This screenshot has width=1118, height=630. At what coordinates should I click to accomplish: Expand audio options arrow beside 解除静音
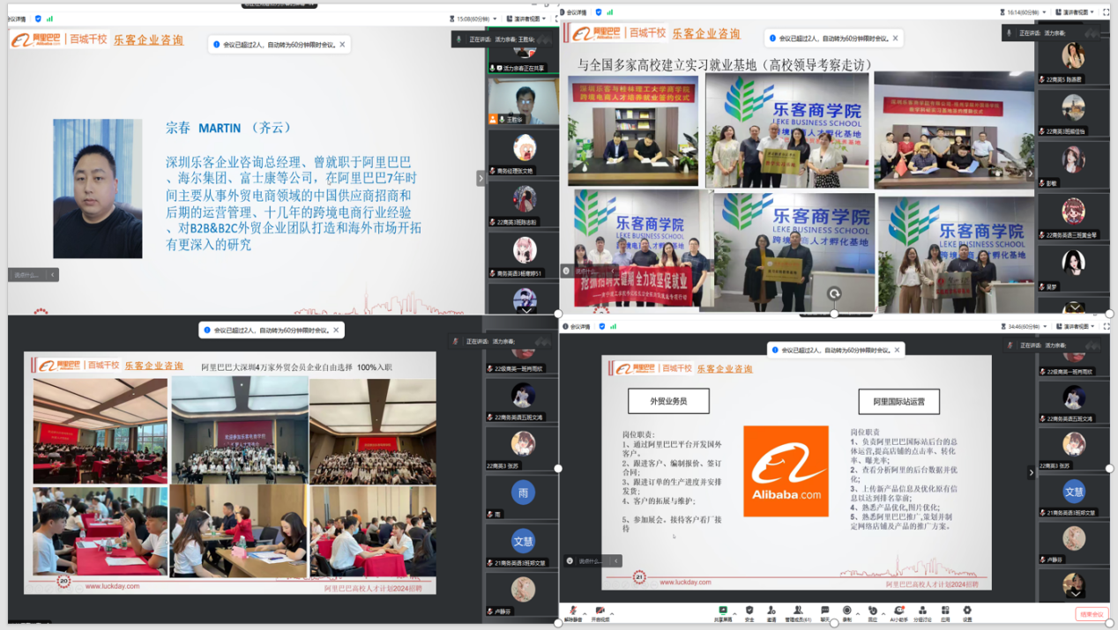click(x=585, y=610)
